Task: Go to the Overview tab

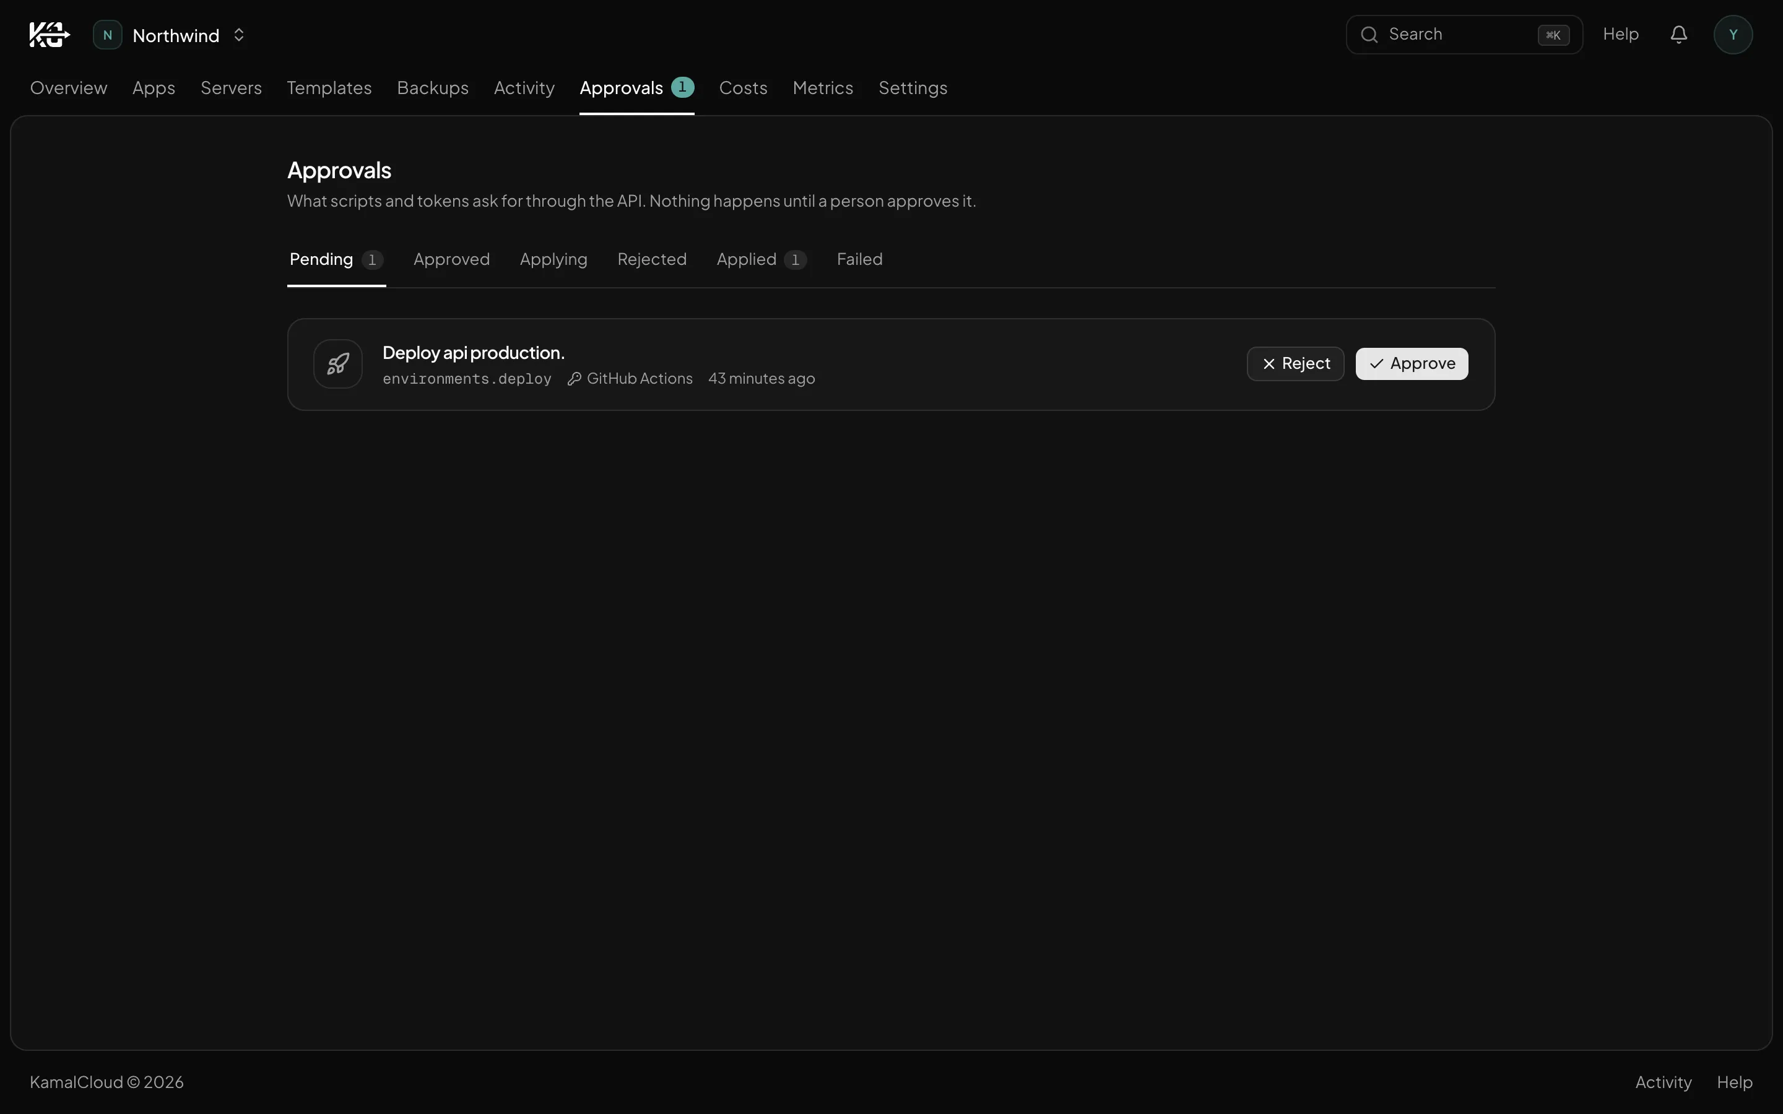Action: [69, 88]
